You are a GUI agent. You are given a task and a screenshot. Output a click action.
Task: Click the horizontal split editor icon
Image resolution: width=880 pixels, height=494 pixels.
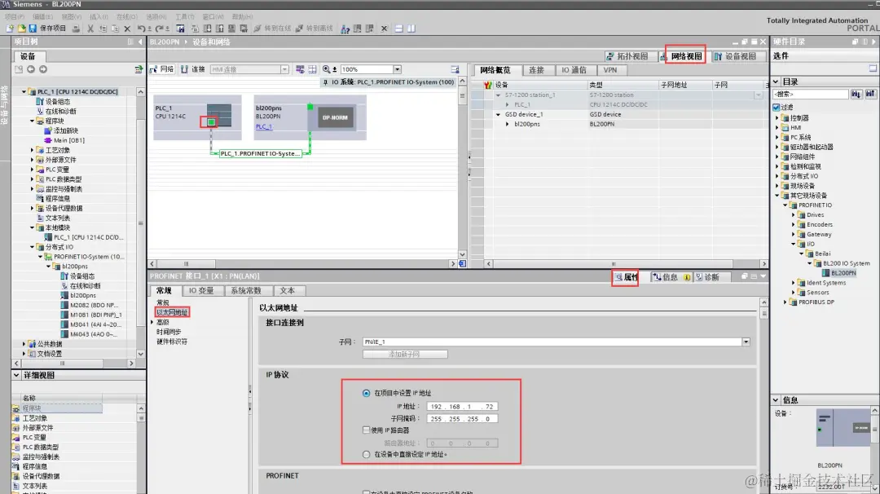(399, 28)
